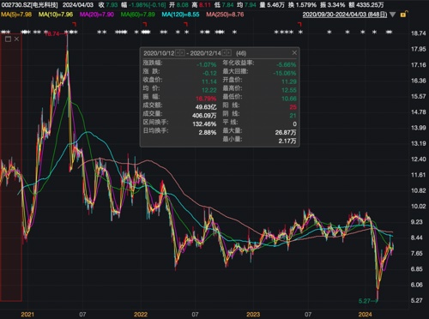Screen dimensions: 429x319
Task: Toggle the yellow padlock date-range lock
Action: (x=403, y=15)
